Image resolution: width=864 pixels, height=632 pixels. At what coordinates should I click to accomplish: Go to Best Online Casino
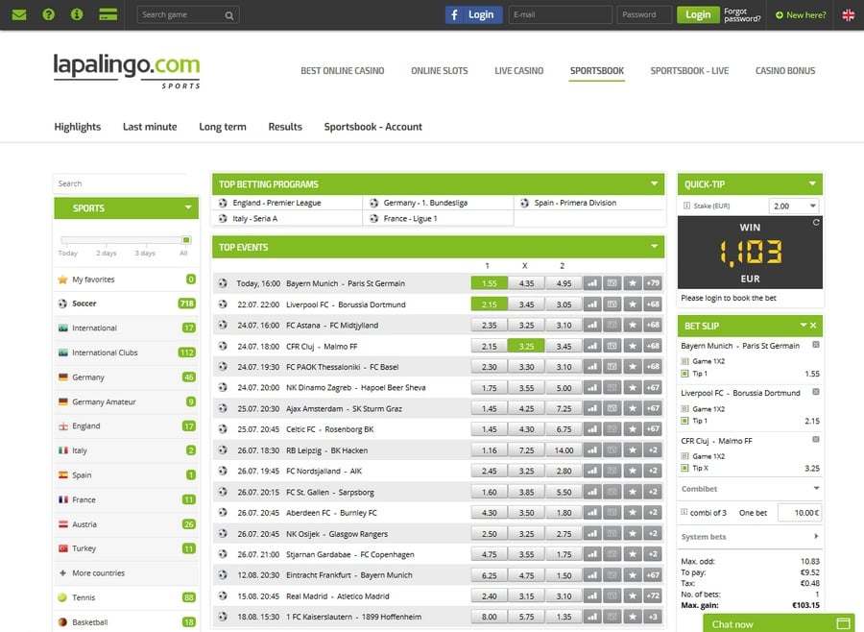point(342,70)
